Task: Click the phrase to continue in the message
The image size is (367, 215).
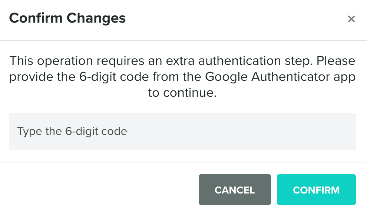Action: click(182, 93)
